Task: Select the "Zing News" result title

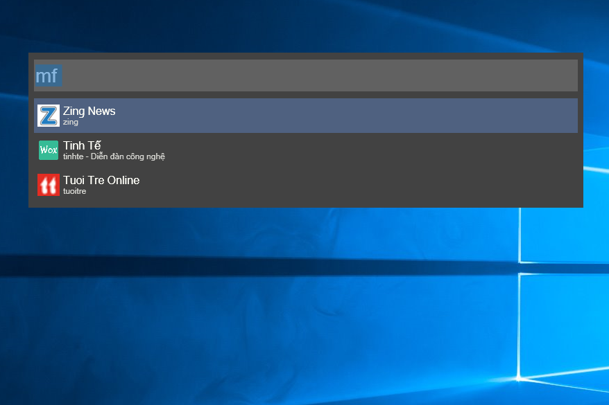Action: (x=89, y=111)
